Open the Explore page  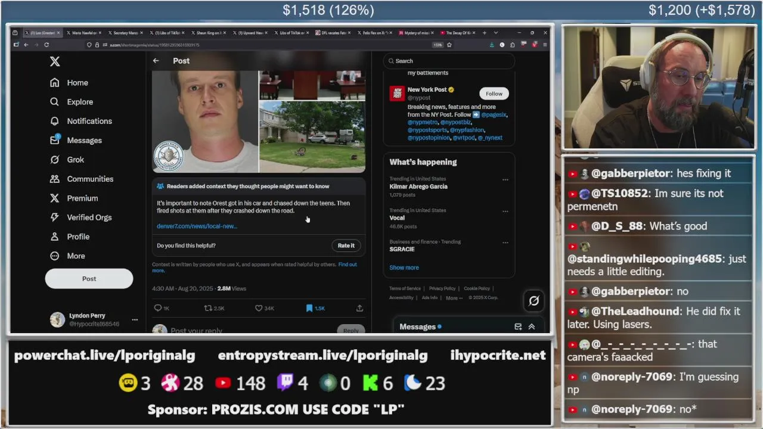coord(72,102)
